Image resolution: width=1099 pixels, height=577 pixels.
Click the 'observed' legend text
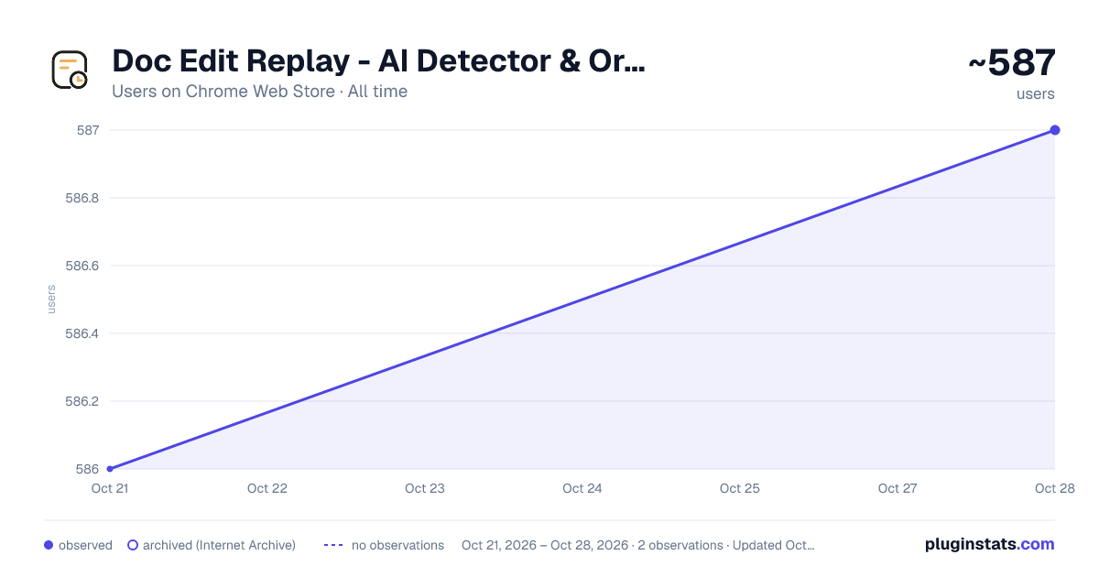click(85, 545)
